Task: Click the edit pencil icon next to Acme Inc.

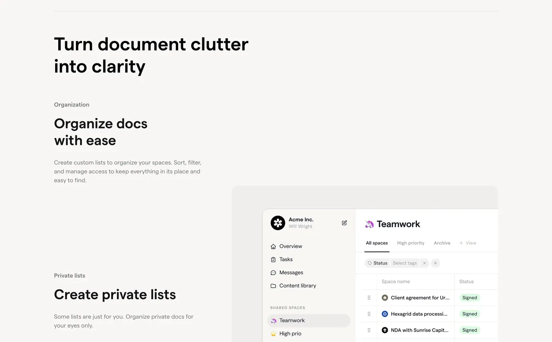Action: pos(344,223)
